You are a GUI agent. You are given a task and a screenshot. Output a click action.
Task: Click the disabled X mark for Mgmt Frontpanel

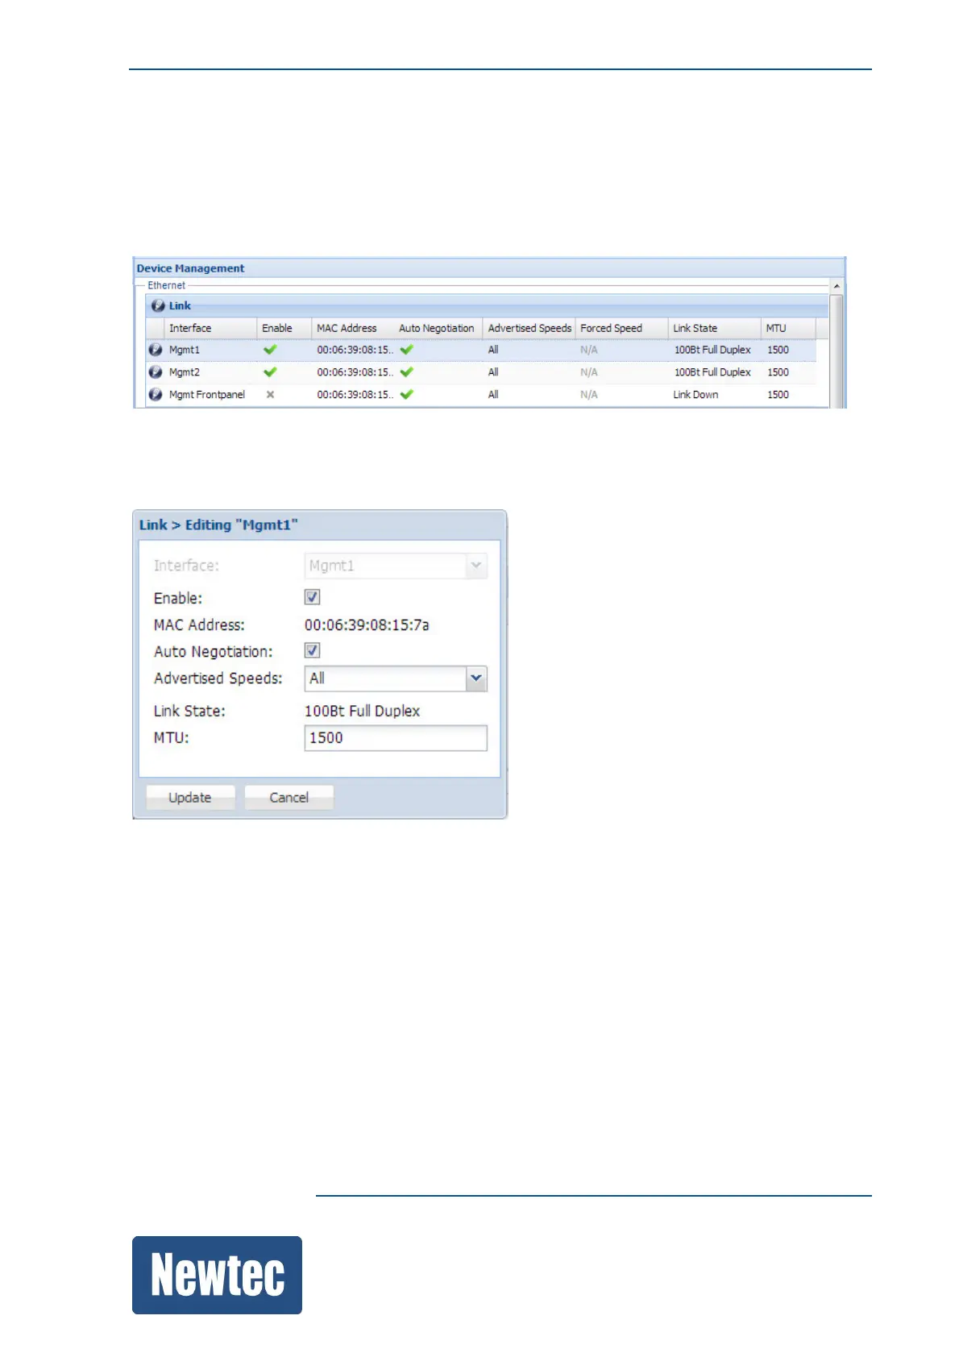point(270,395)
